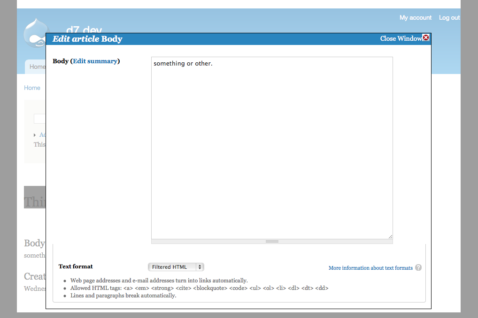
Task: Click the question mark help icon
Action: point(418,267)
